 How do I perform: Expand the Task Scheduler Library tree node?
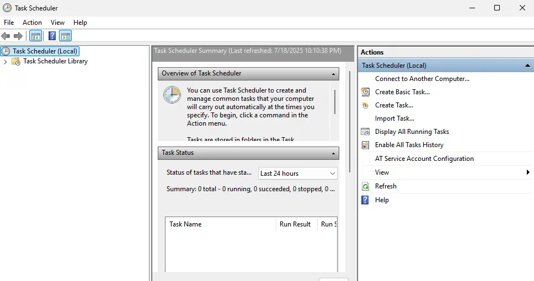click(6, 62)
